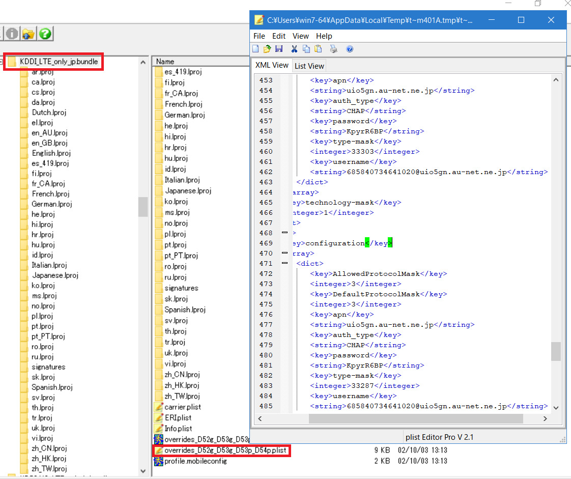Click the New file icon in plist Editor
This screenshot has height=479, width=571.
[x=256, y=49]
